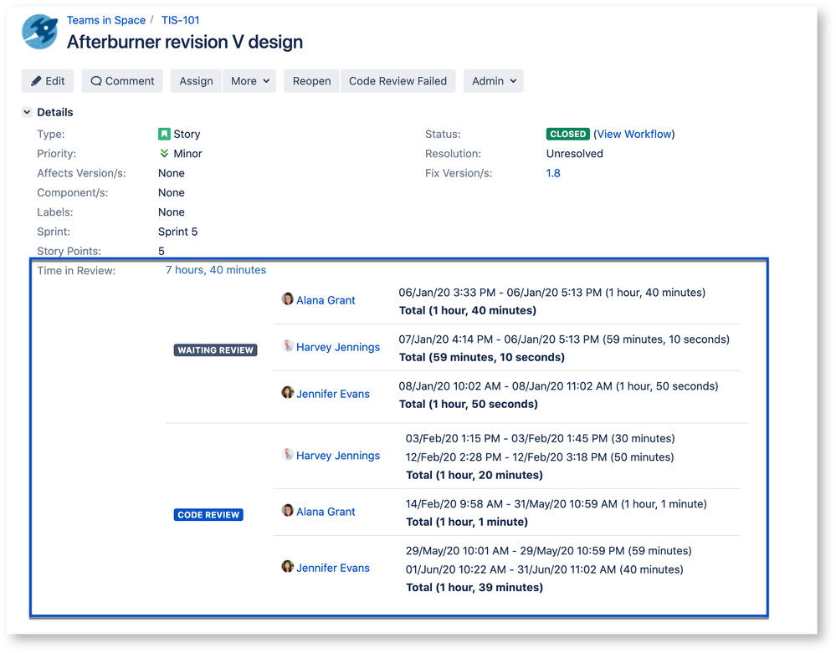836x653 pixels.
Task: Open the TIS-101 issue link
Action: click(180, 20)
